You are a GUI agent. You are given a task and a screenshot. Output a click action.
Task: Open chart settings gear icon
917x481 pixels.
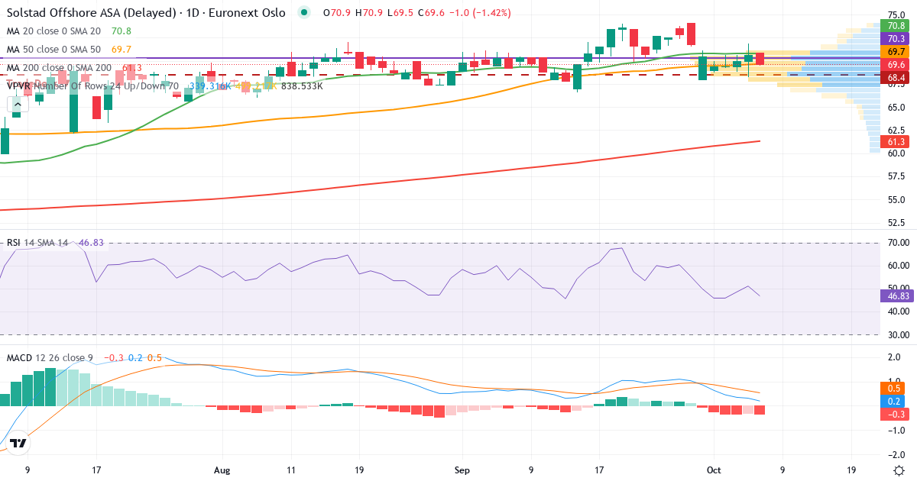899,470
